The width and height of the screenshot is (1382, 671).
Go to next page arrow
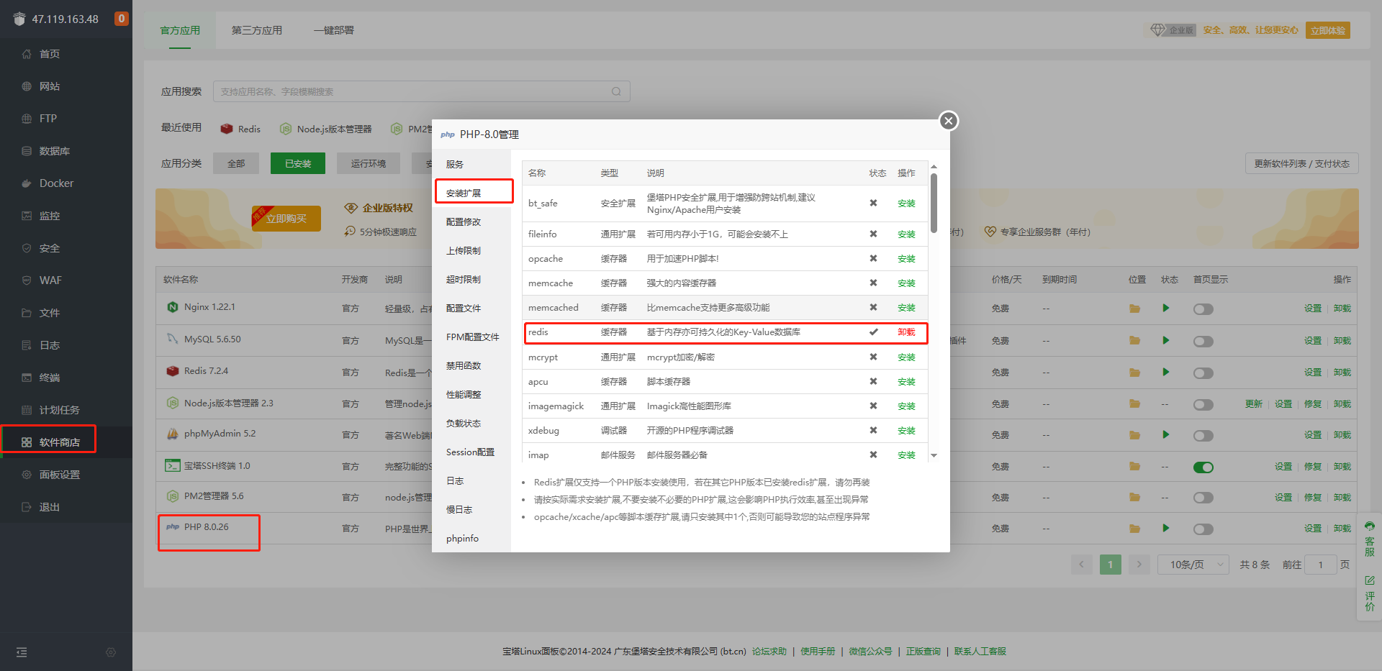1139,565
